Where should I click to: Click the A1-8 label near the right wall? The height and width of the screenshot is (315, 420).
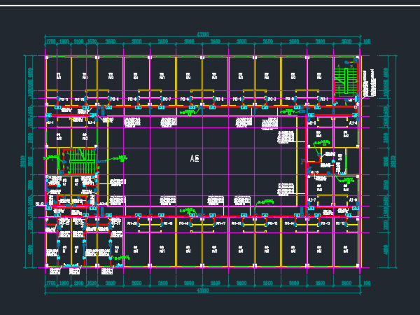[353, 199]
